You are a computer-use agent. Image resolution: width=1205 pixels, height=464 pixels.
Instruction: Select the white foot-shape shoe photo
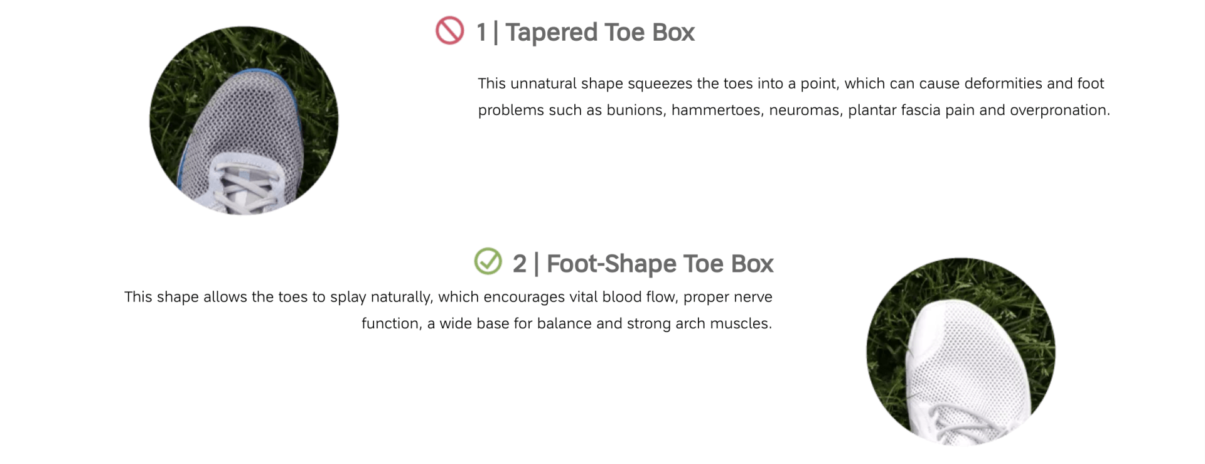(x=961, y=352)
